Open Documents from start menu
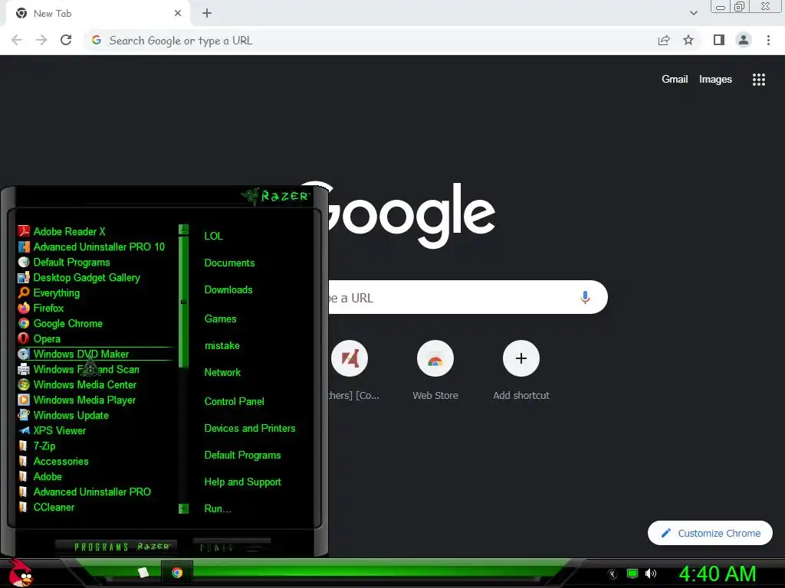 coord(229,263)
